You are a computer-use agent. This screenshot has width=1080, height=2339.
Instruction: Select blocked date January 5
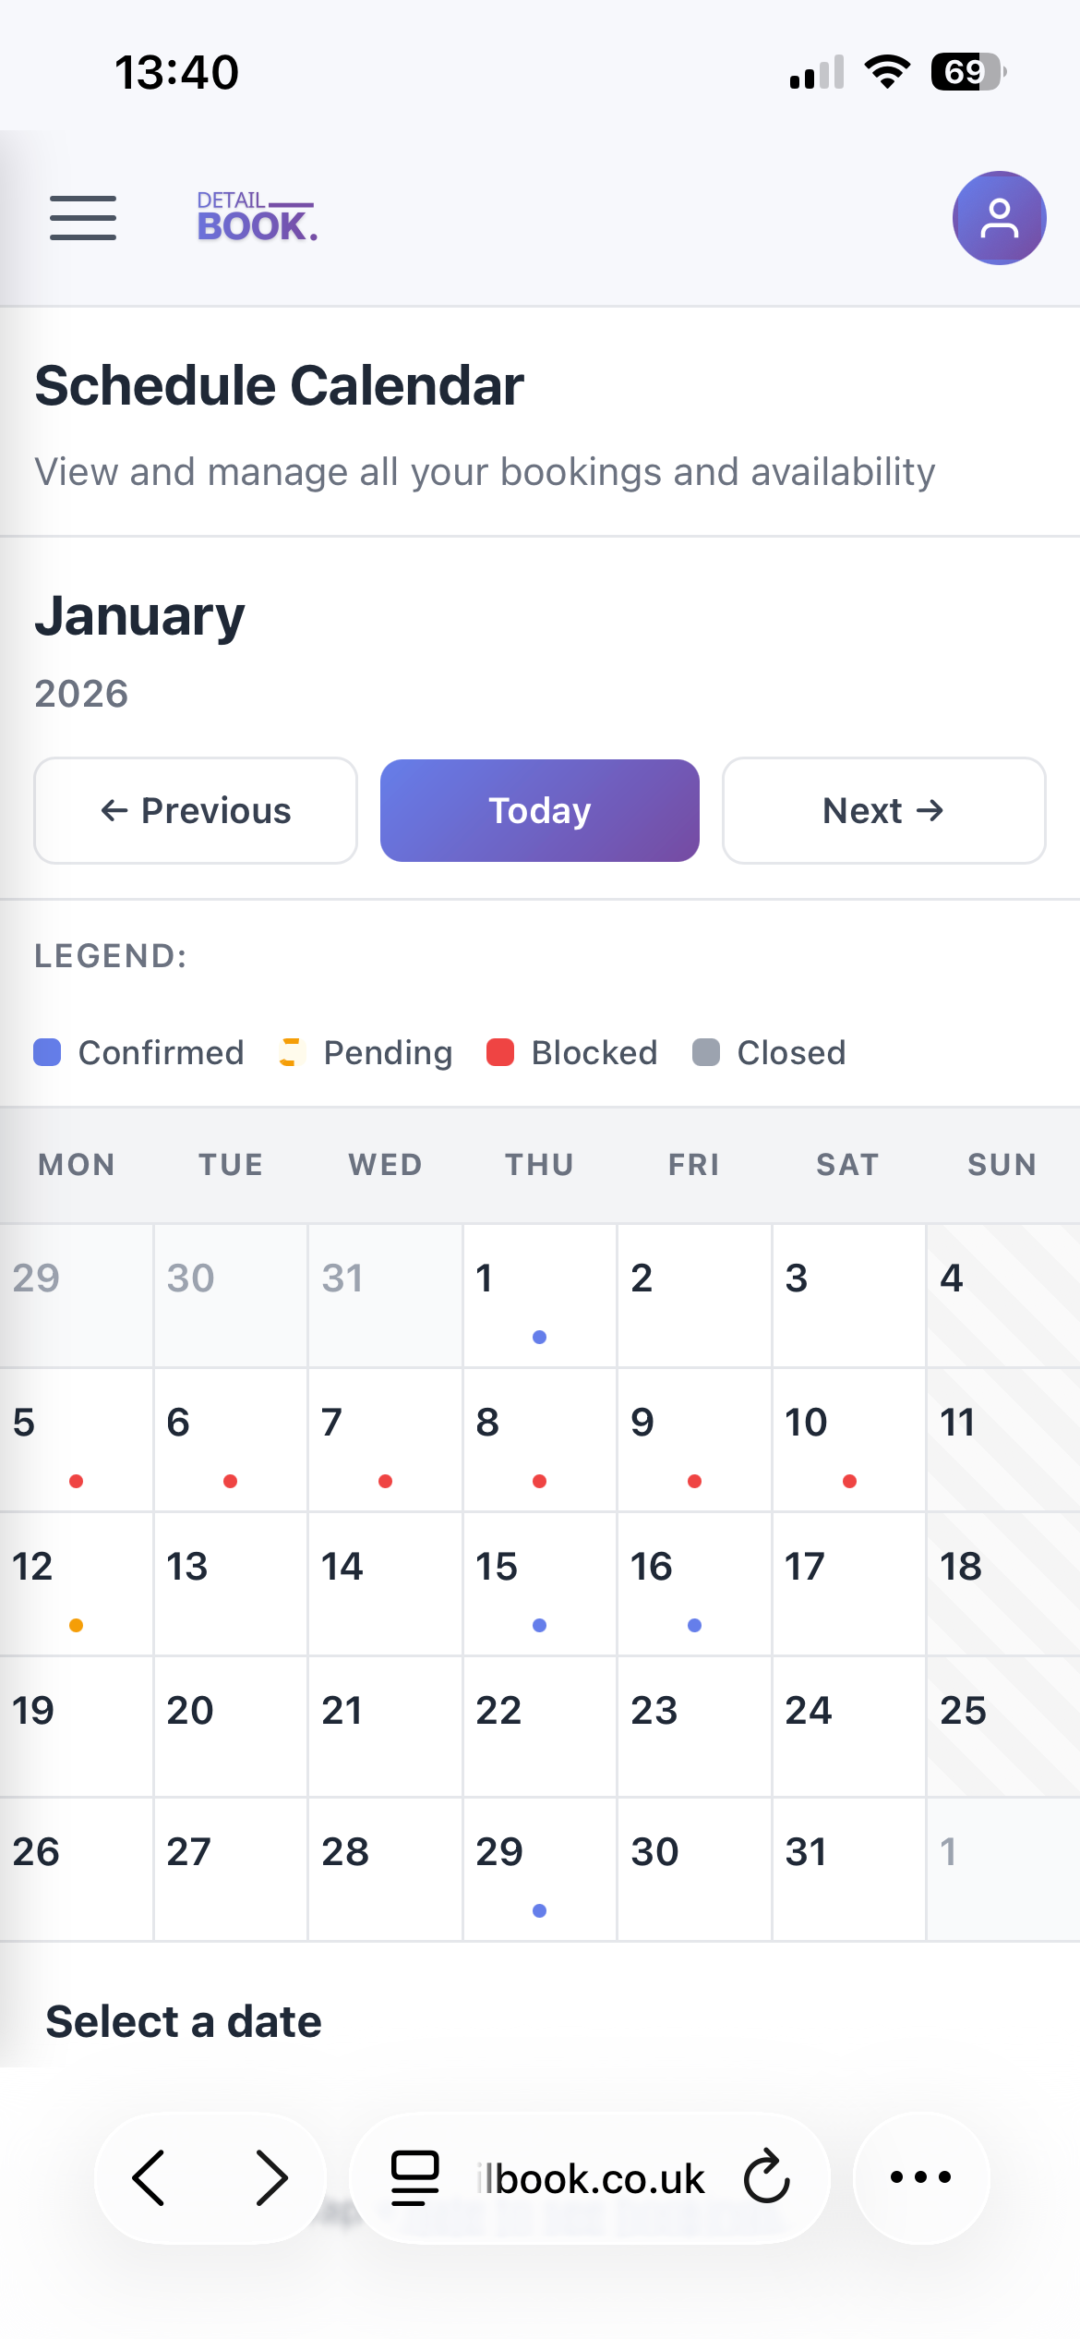pyautogui.click(x=77, y=1440)
